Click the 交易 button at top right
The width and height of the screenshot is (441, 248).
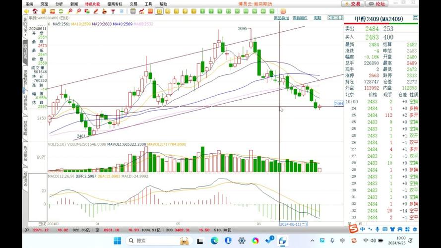tap(352, 3)
